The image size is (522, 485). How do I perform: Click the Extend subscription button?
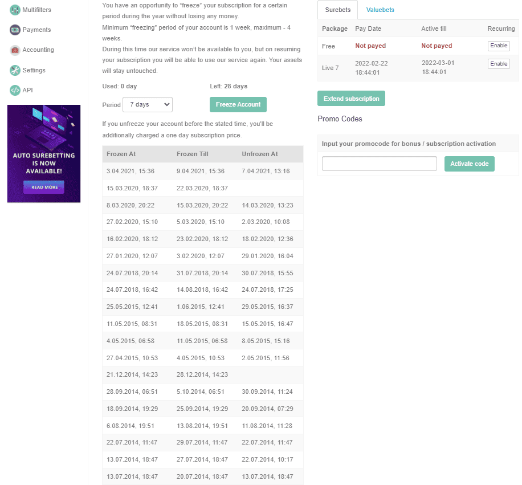(351, 98)
